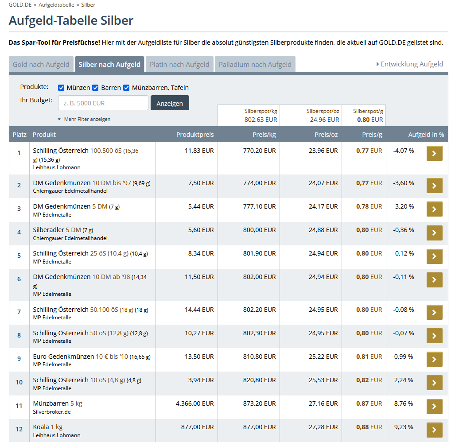Open Schilling Österreich 50 öS (12,8 g) product

[90, 333]
